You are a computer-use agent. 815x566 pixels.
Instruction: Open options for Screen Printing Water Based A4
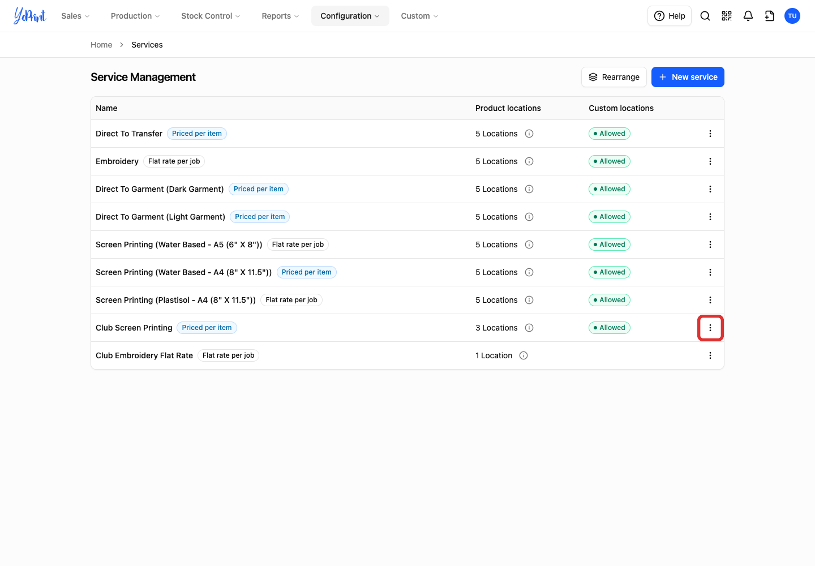pyautogui.click(x=710, y=272)
